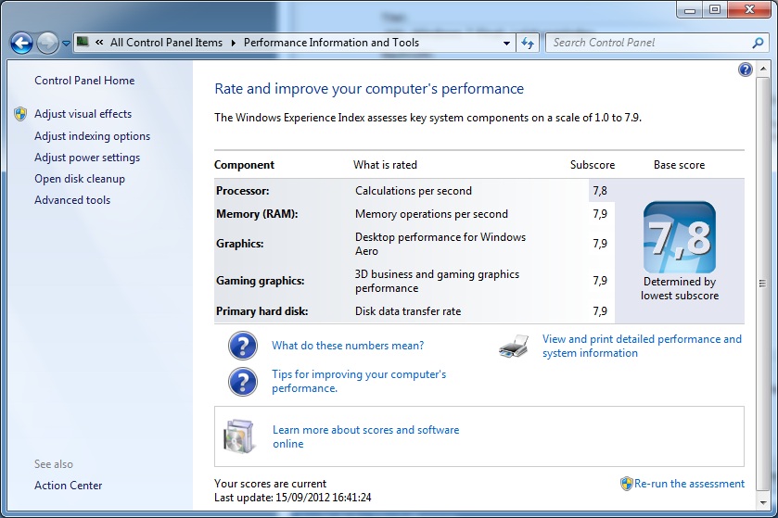Click the Subscore column header

593,165
